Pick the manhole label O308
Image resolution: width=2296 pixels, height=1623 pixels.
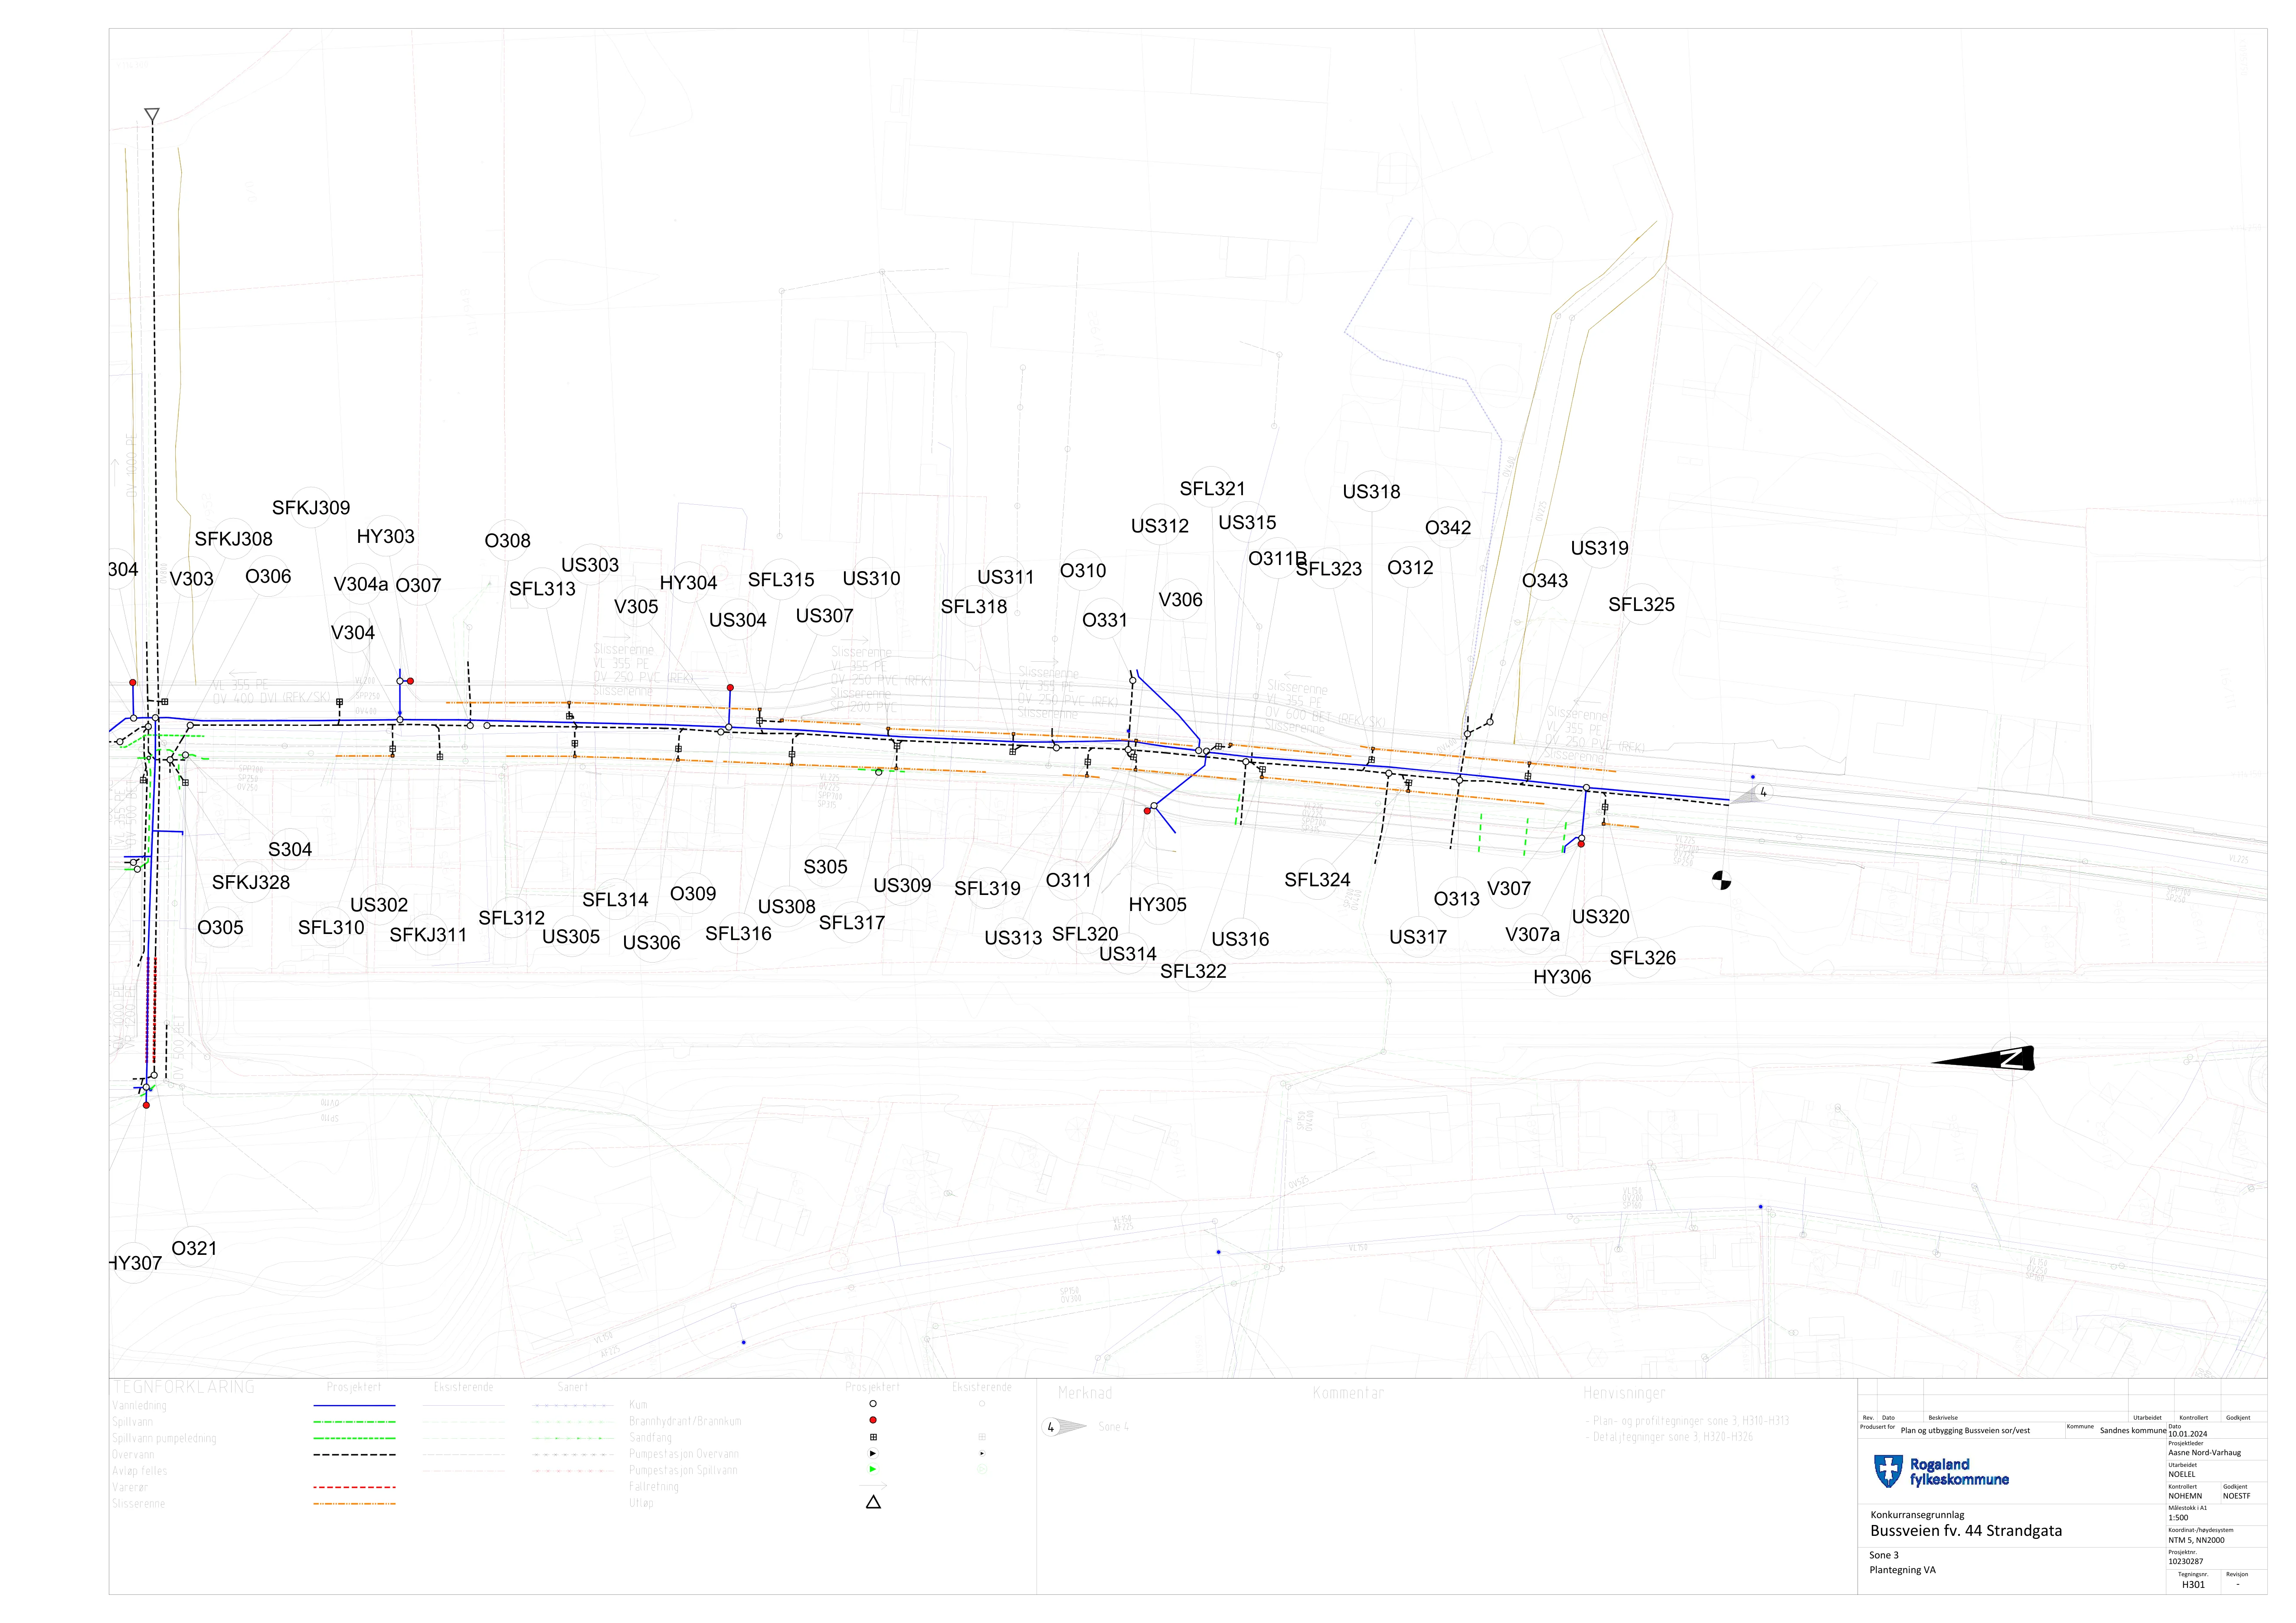click(507, 541)
